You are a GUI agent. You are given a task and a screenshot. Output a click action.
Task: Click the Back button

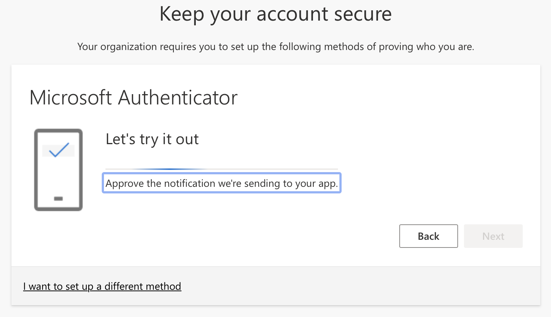coord(428,236)
